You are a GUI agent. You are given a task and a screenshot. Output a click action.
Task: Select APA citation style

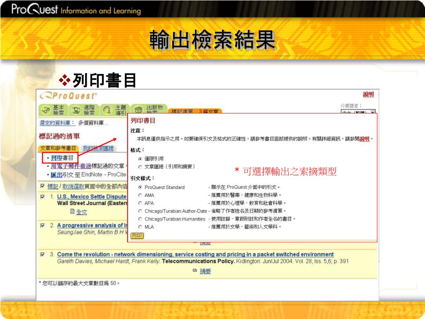140,203
